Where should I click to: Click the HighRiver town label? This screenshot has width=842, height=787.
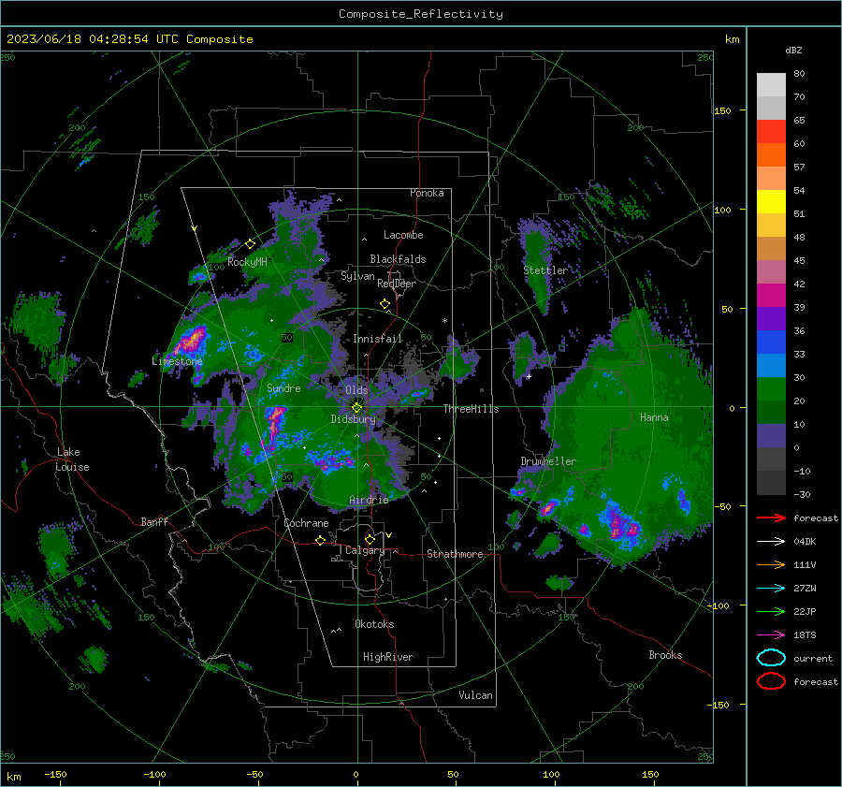pos(388,657)
